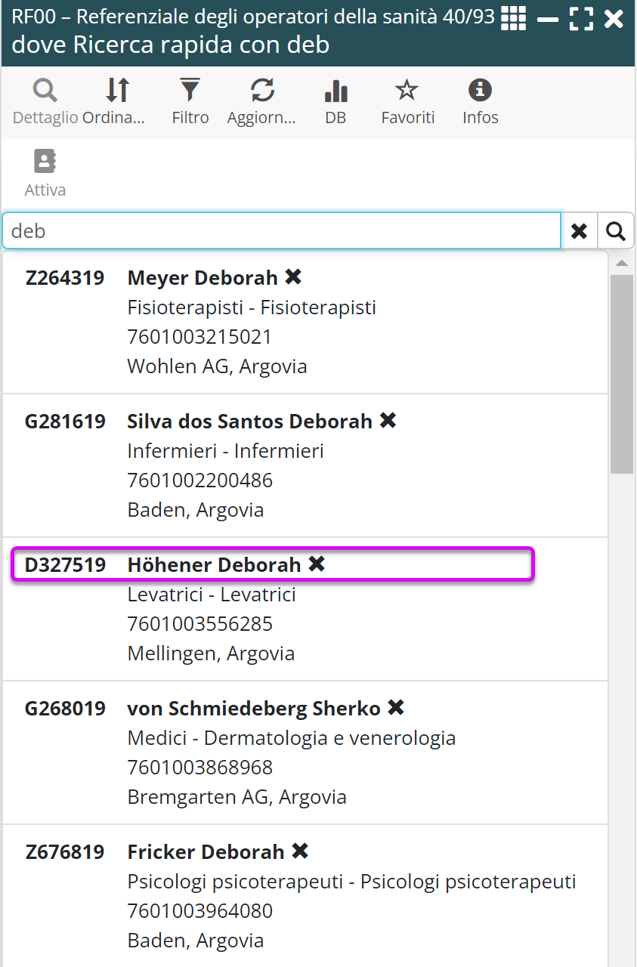Run search with magnifier button beside field
Viewport: 637px width, 967px height.
tap(616, 231)
